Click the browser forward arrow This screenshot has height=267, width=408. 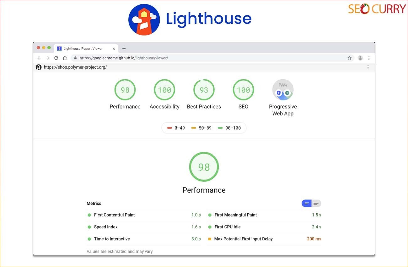pyautogui.click(x=48, y=58)
